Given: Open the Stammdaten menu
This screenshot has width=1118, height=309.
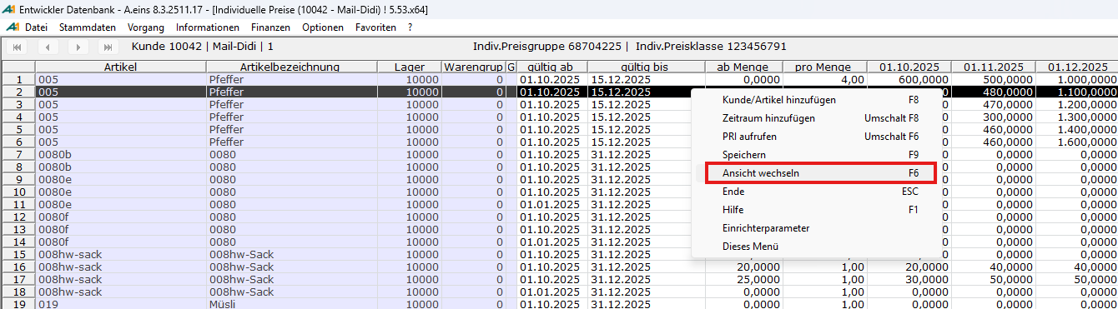Looking at the screenshot, I should 88,27.
